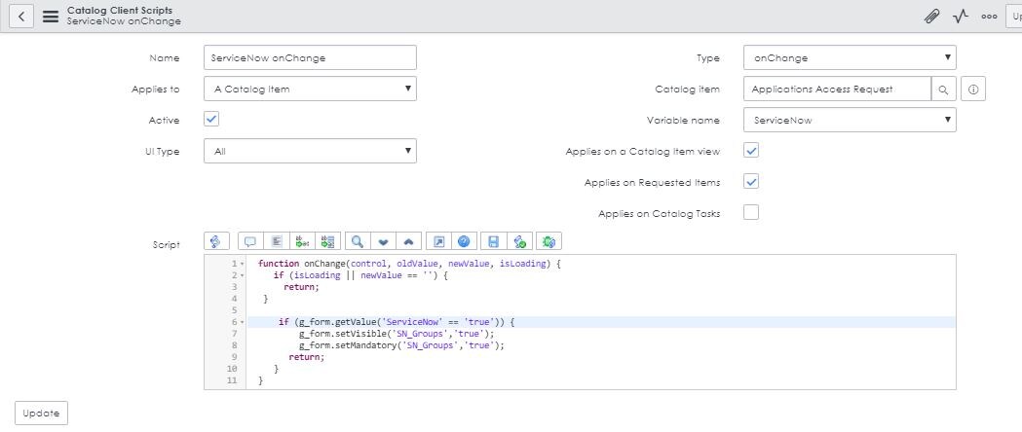Open the UI Type dropdown
1022x432 pixels.
tap(310, 151)
